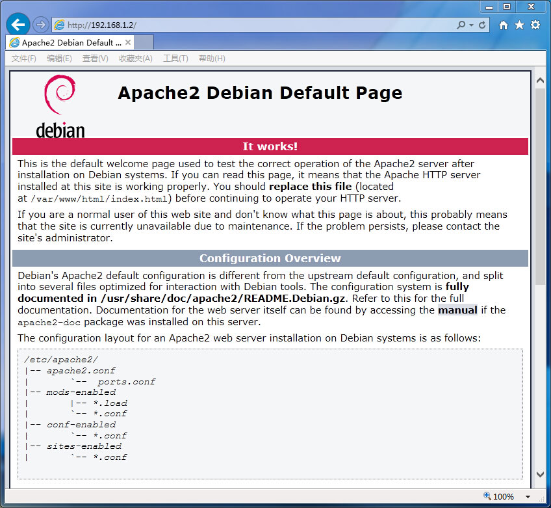Open the Tools gear icon
Image resolution: width=551 pixels, height=508 pixels.
coord(535,25)
